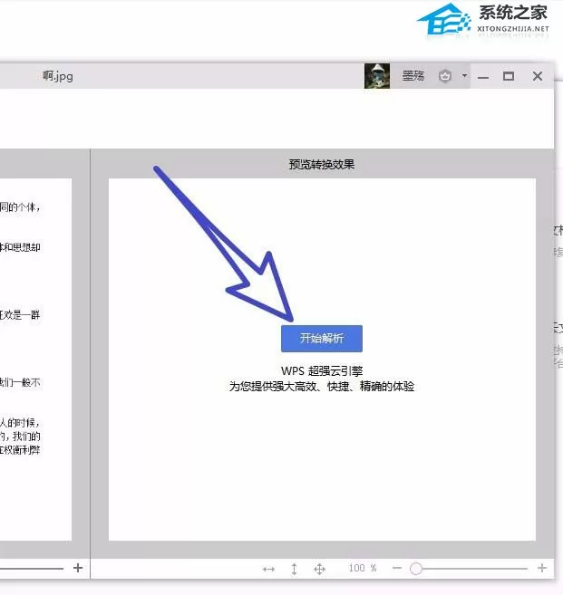The height and width of the screenshot is (595, 563).
Task: Maximize the WPS window
Action: click(509, 76)
